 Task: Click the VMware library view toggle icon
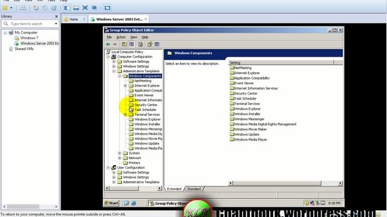[x=67, y=8]
